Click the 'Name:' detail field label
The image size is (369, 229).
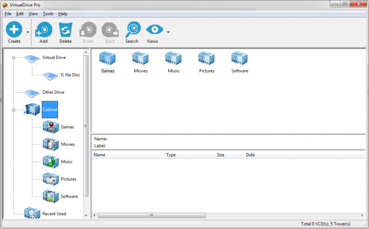100,139
